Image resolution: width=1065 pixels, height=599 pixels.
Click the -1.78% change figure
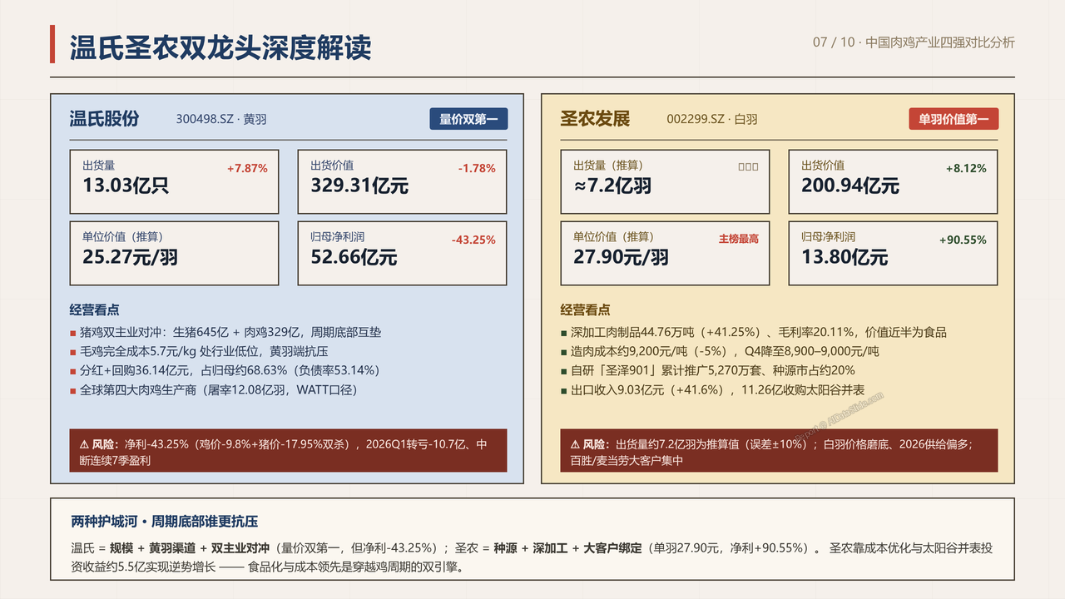coord(477,168)
